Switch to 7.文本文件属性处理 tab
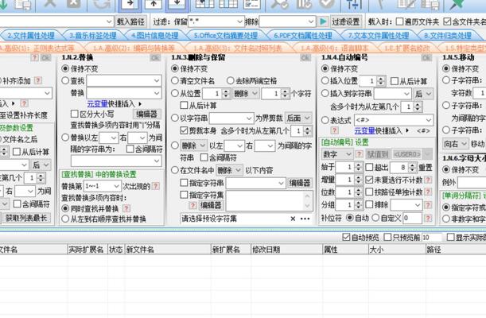Screen dimensions: 486x318 [x=379, y=35]
